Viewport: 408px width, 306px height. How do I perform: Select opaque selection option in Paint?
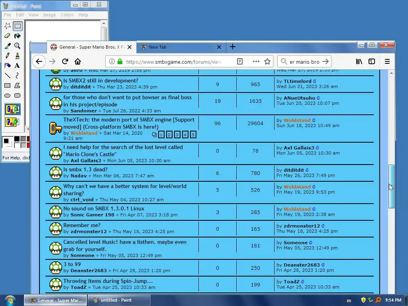click(12, 109)
